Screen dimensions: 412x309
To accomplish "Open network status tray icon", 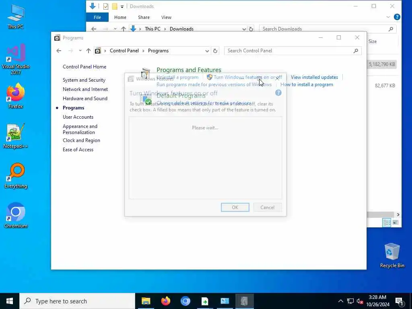I will 350,301.
